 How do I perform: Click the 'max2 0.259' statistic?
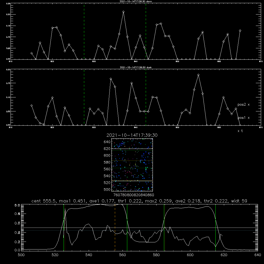click(158, 201)
